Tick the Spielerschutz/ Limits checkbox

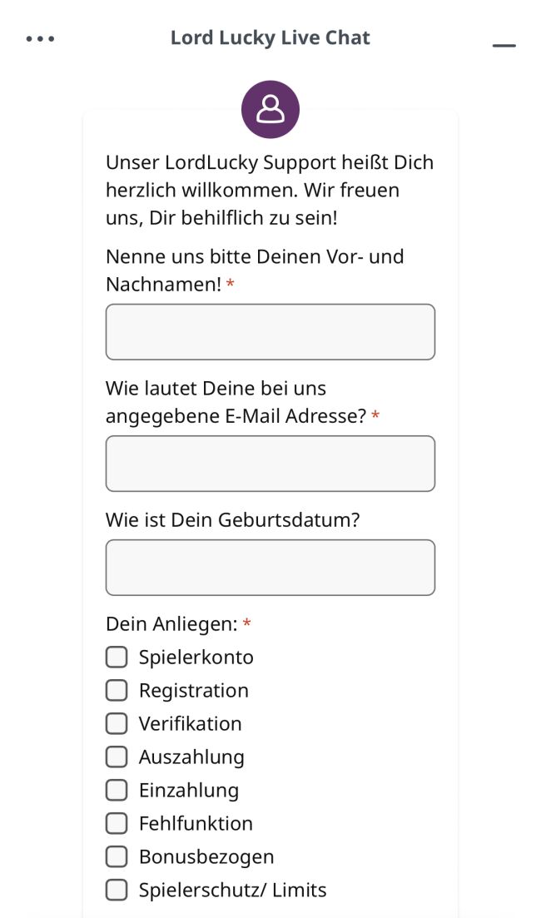pyautogui.click(x=117, y=890)
